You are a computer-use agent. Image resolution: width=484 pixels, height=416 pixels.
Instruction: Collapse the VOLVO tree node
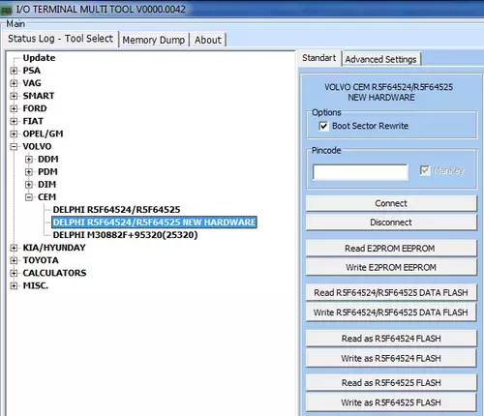pos(14,147)
